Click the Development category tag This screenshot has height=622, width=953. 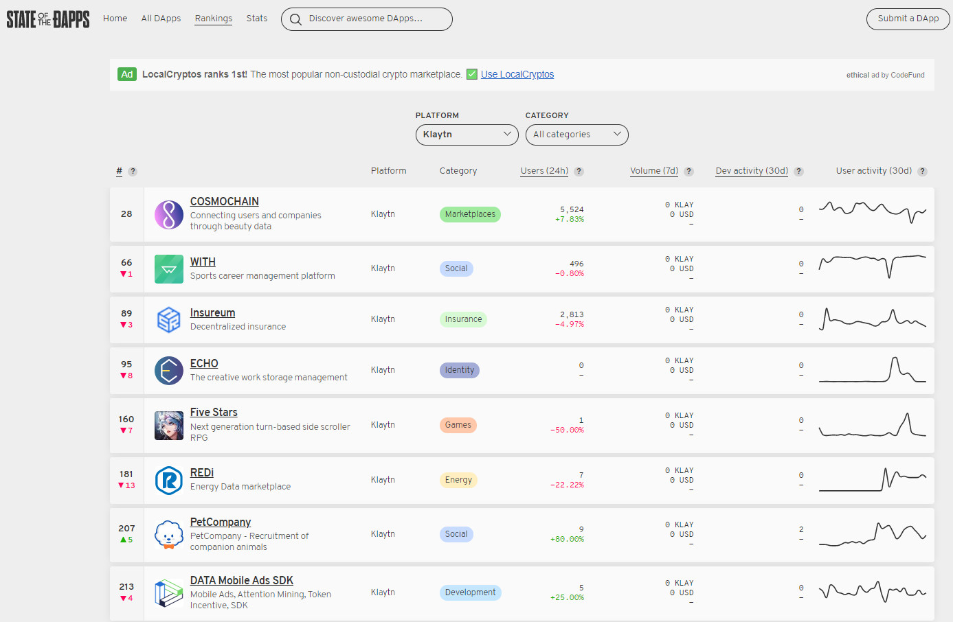pyautogui.click(x=471, y=593)
